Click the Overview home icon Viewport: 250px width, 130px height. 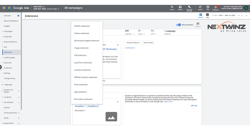coord(18,16)
